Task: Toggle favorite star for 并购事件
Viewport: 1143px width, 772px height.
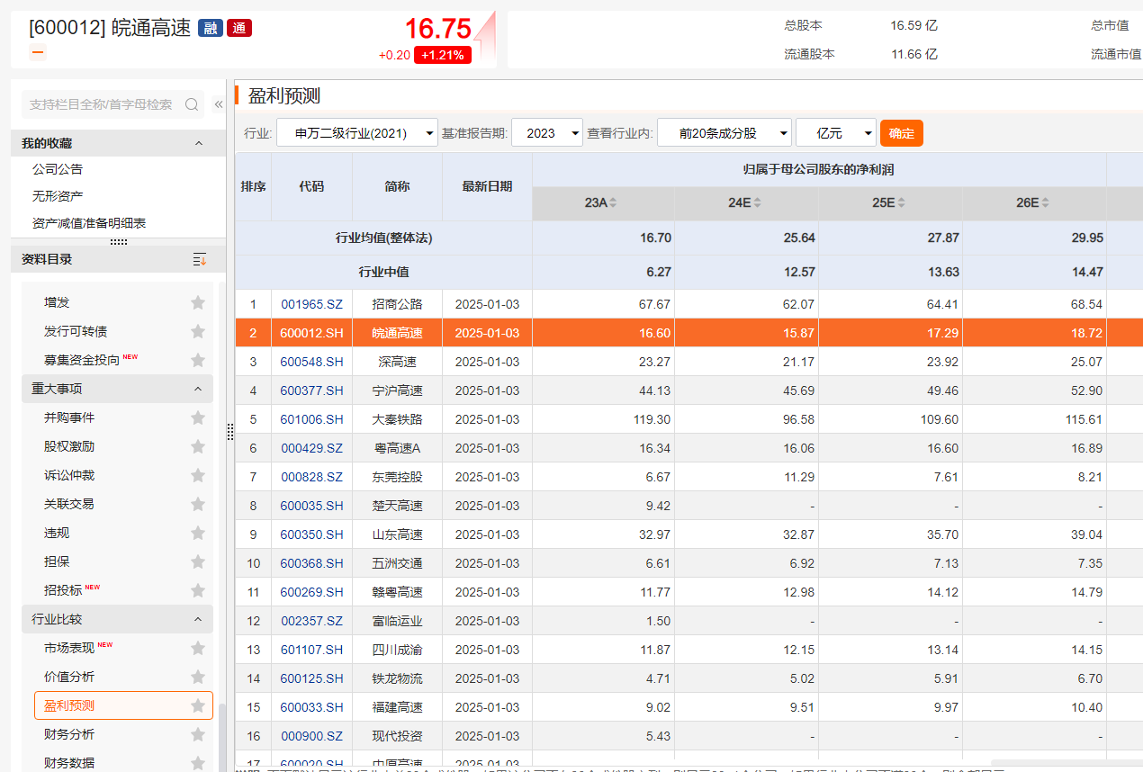Action: coord(198,418)
